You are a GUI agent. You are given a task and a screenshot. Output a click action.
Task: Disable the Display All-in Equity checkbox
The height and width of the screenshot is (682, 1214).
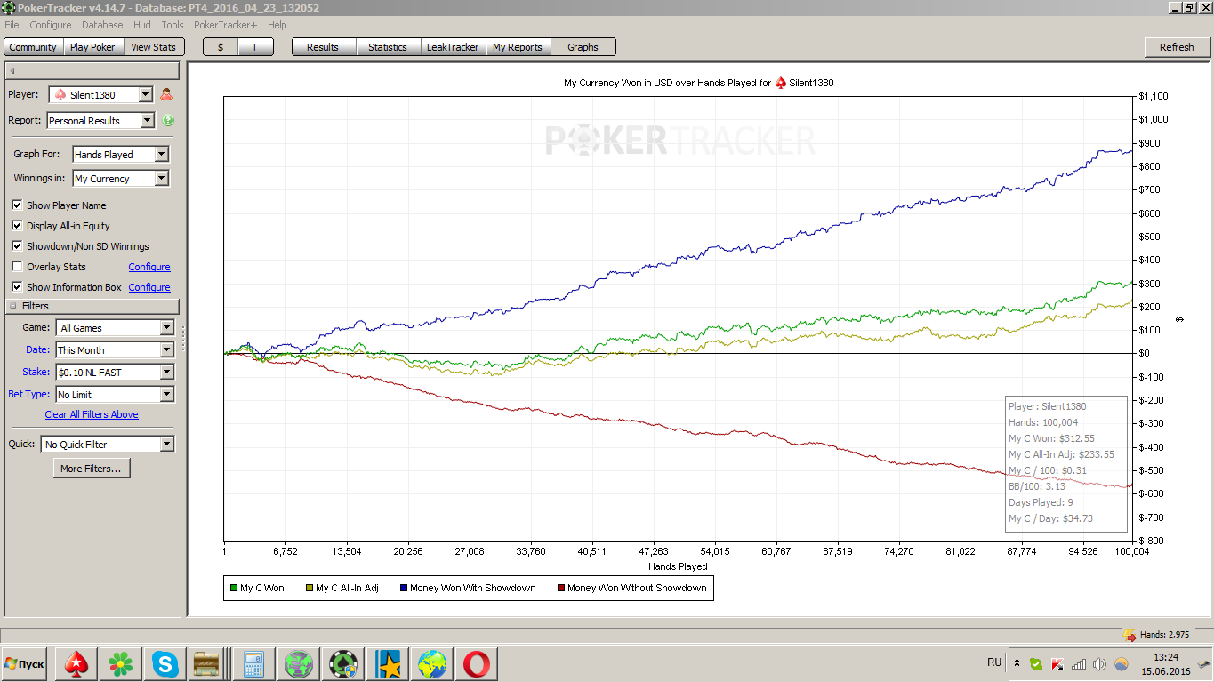(17, 226)
